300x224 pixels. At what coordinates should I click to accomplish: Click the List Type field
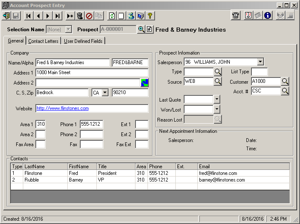pyautogui.click(x=259, y=72)
